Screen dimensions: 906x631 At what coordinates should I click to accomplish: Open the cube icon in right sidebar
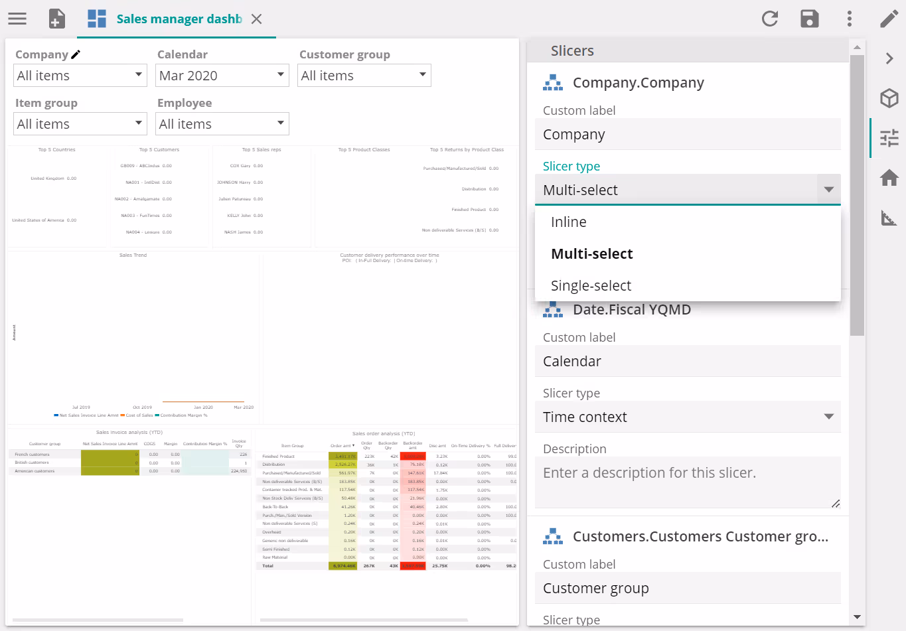point(889,98)
